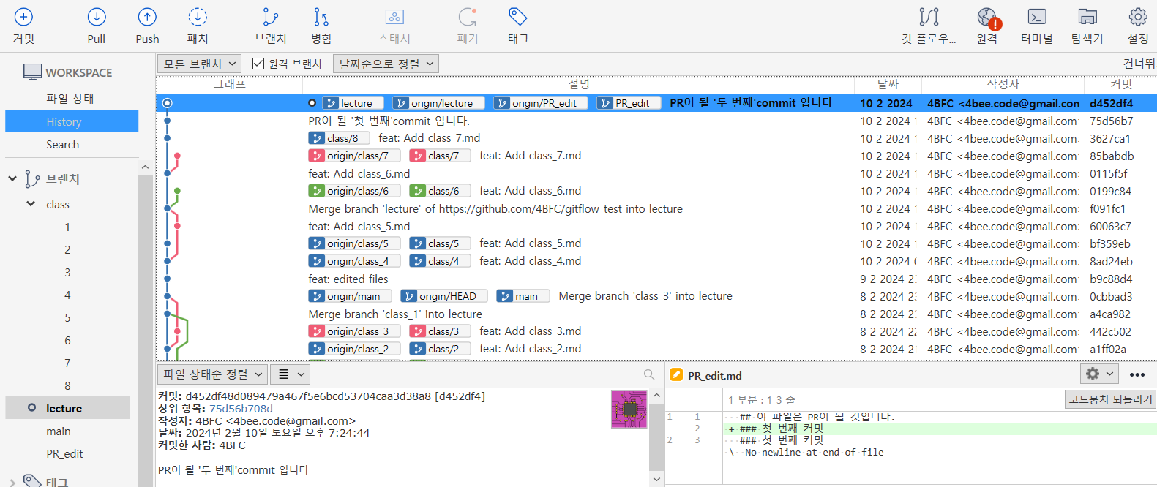Click the origin/lecture branch label
The height and width of the screenshot is (487, 1157).
pyautogui.click(x=438, y=103)
